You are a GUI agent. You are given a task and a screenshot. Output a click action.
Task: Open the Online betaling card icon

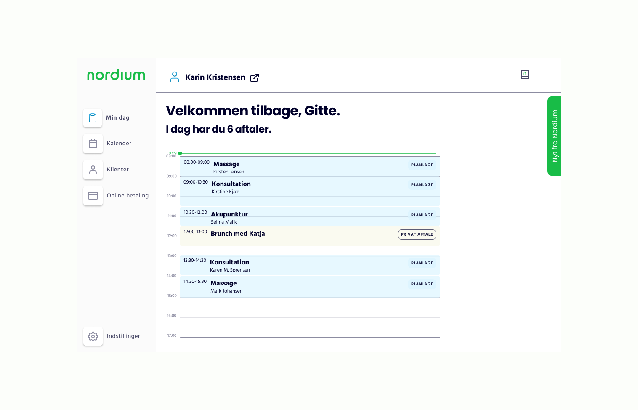pos(93,196)
